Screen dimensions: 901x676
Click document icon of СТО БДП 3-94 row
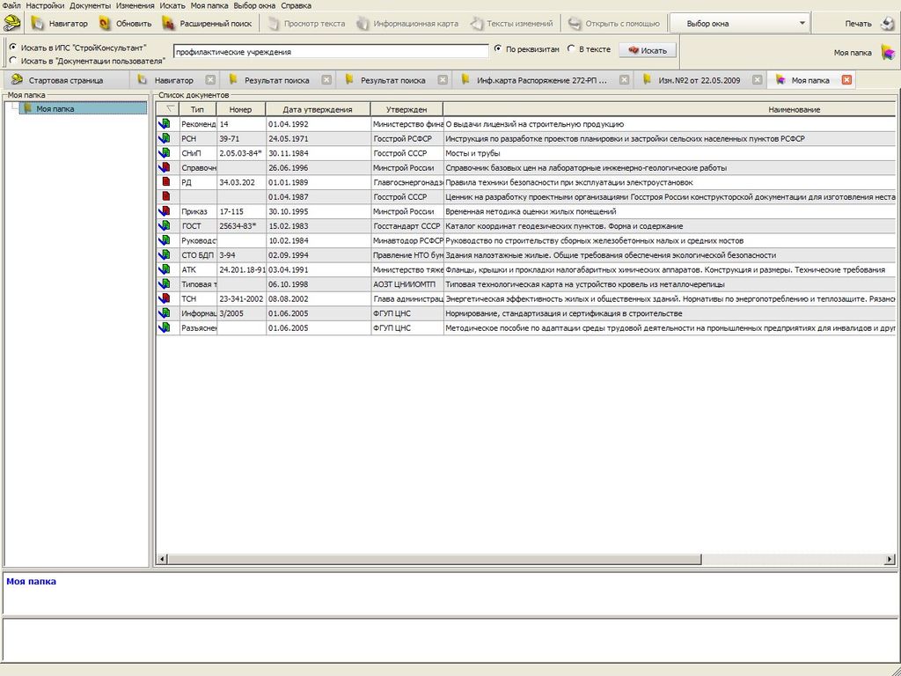click(x=165, y=254)
